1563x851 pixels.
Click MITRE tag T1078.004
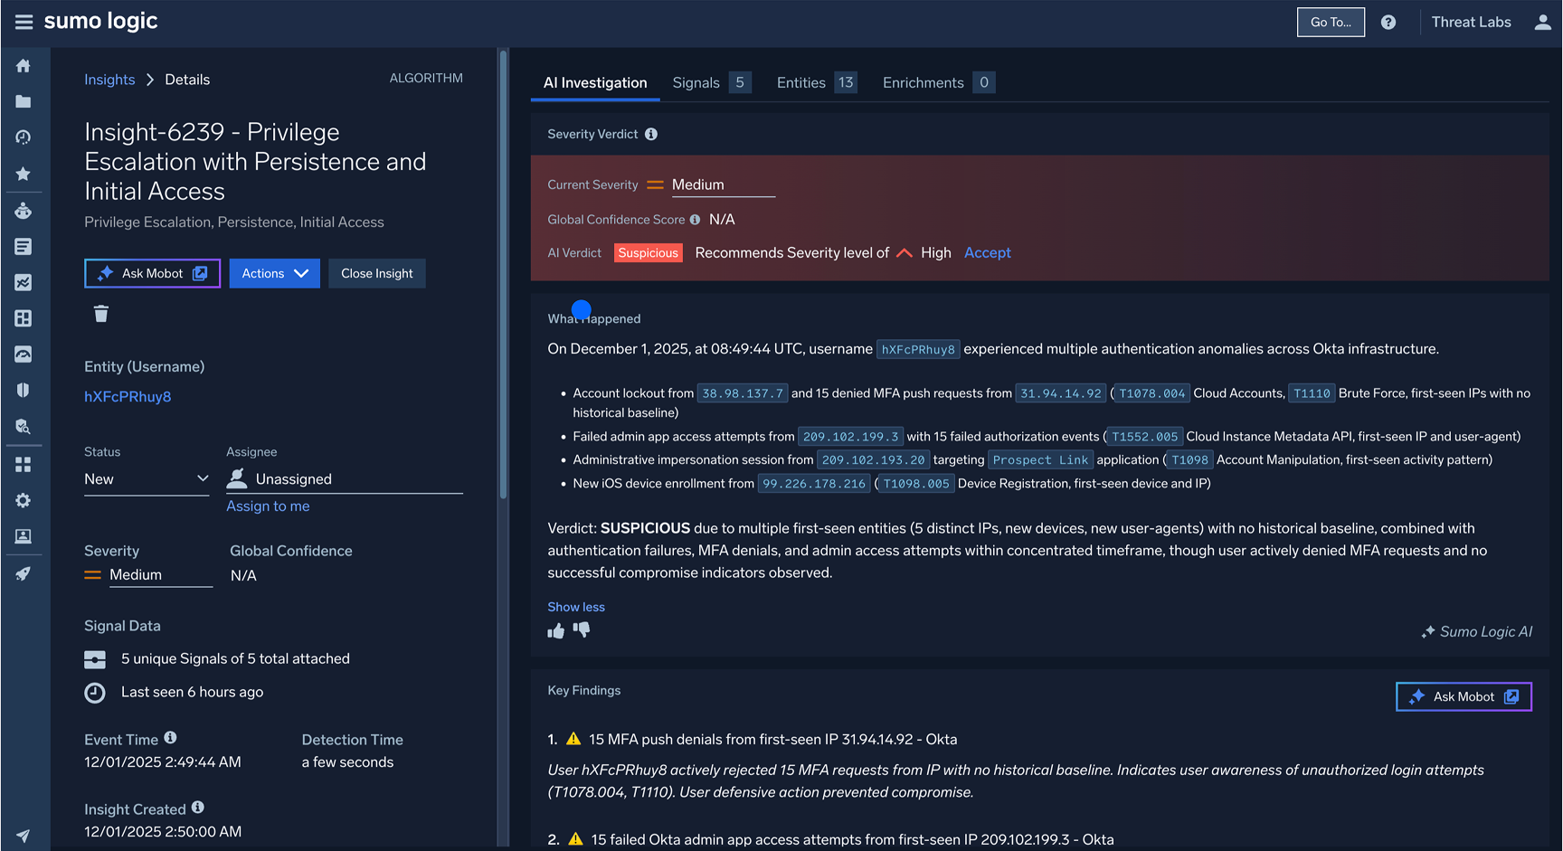(x=1151, y=393)
